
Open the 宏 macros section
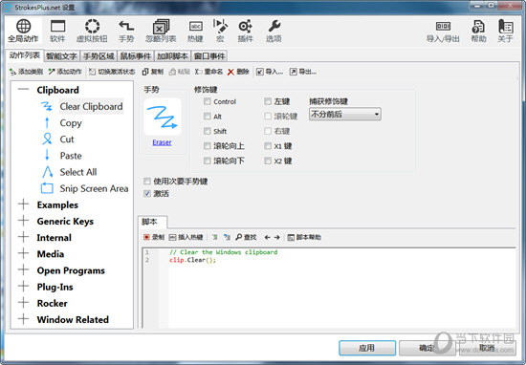[x=220, y=31]
